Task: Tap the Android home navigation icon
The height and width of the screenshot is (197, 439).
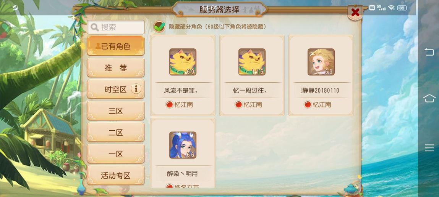Action: coord(429,98)
